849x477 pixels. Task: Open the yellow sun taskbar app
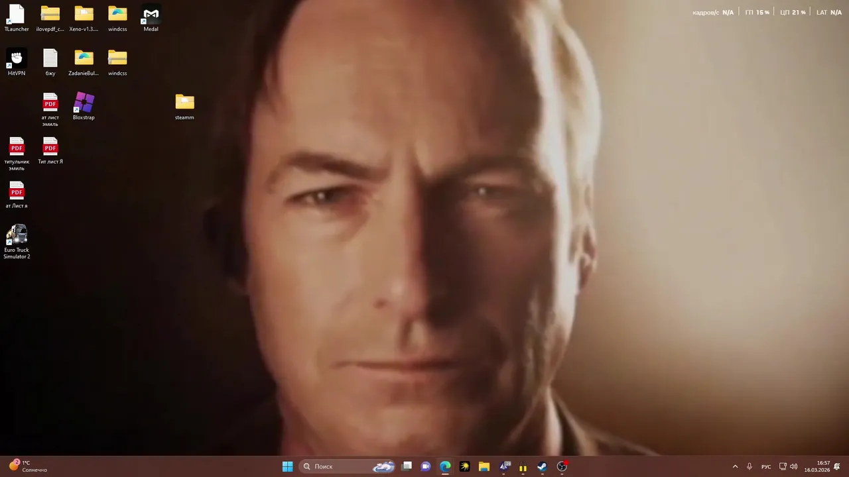[464, 466]
